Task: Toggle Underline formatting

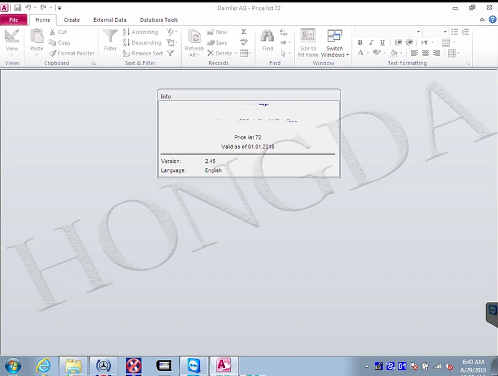Action: pos(382,42)
